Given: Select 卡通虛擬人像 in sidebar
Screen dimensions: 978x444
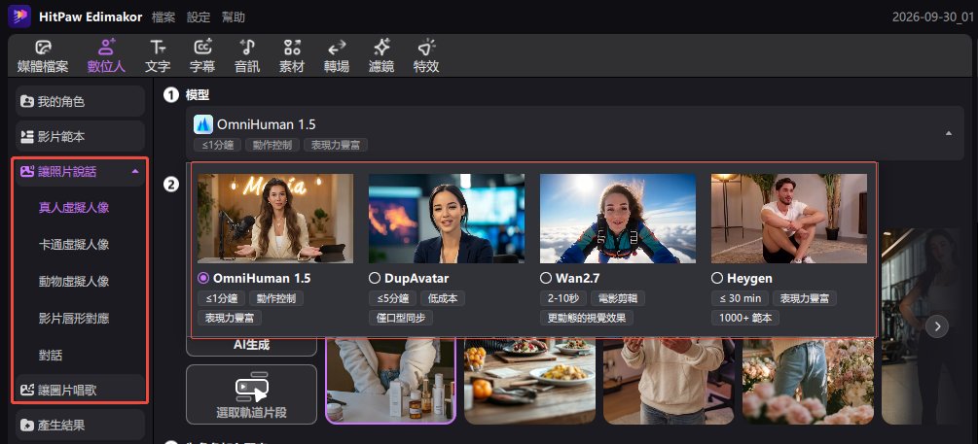Looking at the screenshot, I should click(x=74, y=244).
